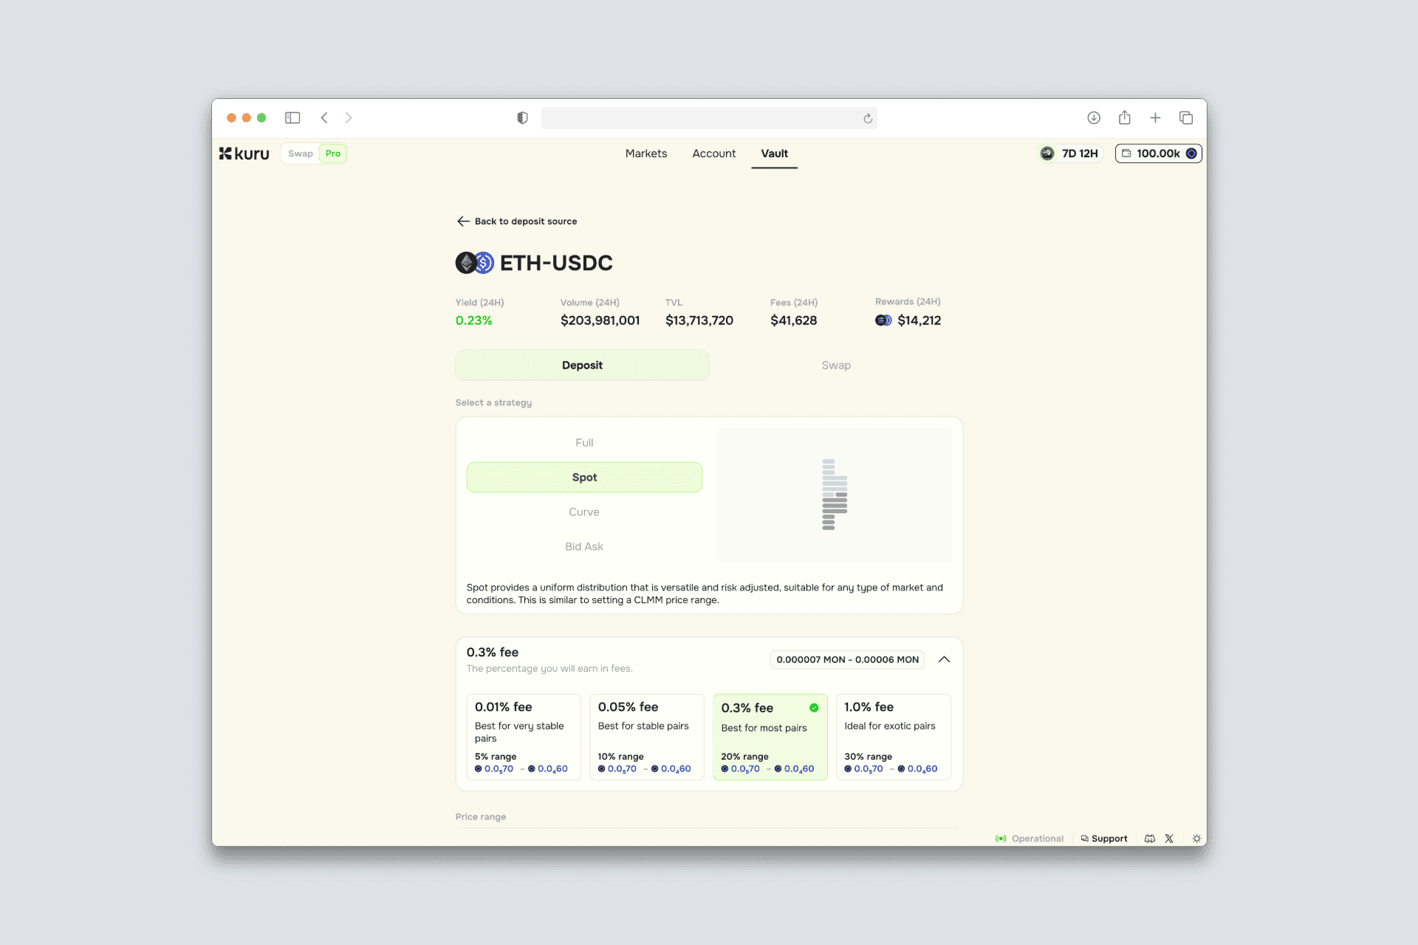Toggle the browser sidebar icon

(292, 118)
